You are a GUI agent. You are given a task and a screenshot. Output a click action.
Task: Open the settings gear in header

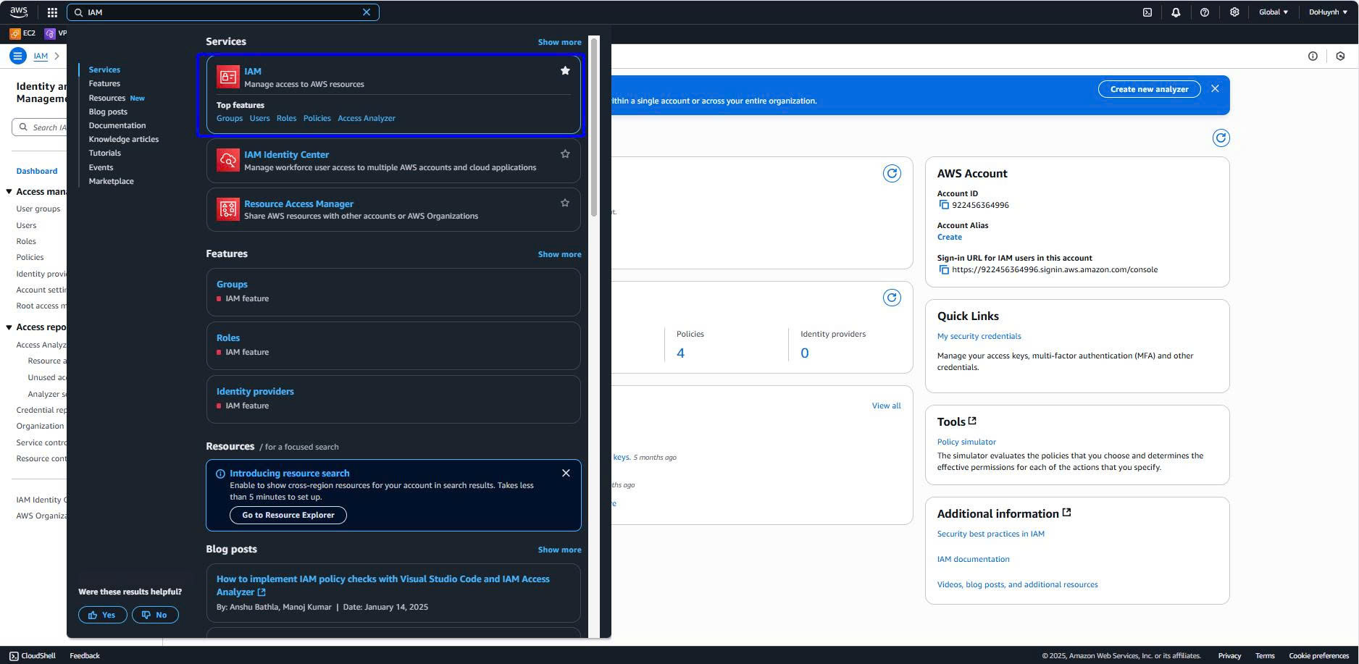1234,12
